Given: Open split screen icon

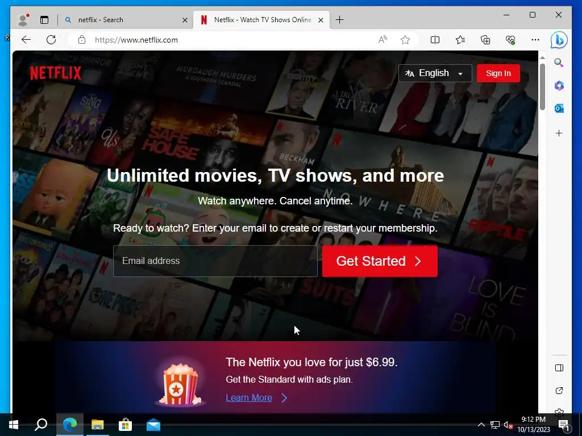Looking at the screenshot, I should (435, 40).
